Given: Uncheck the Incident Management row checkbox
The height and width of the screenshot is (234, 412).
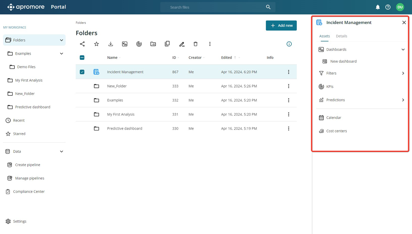Looking at the screenshot, I should coord(82,72).
